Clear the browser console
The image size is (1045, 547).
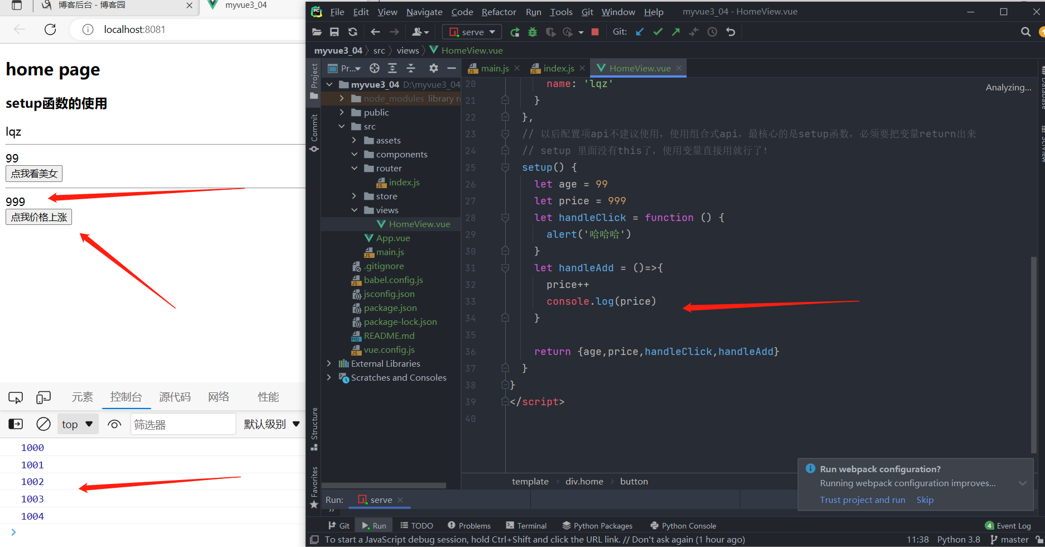(44, 424)
